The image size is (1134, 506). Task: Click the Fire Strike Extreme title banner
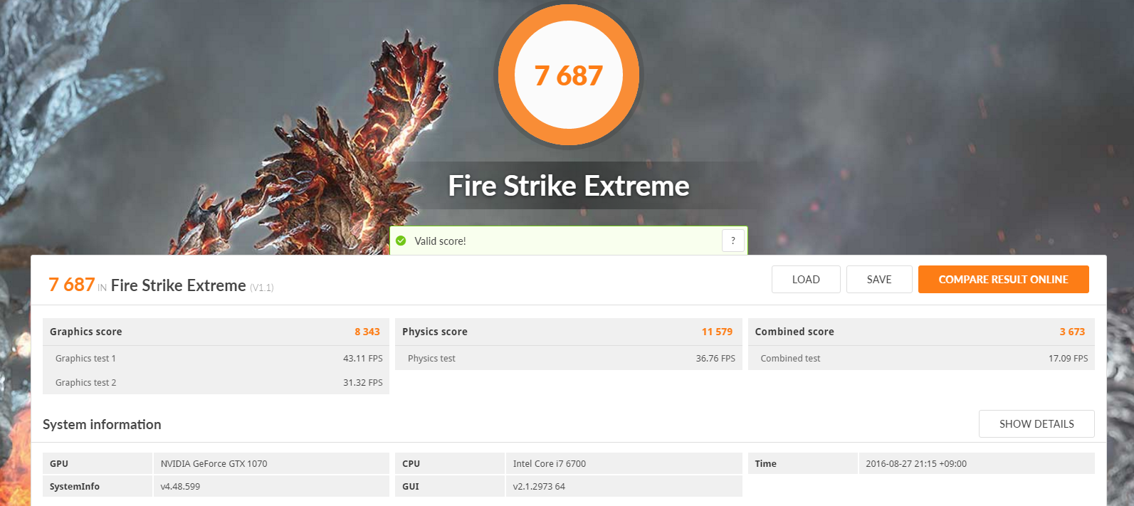point(569,186)
